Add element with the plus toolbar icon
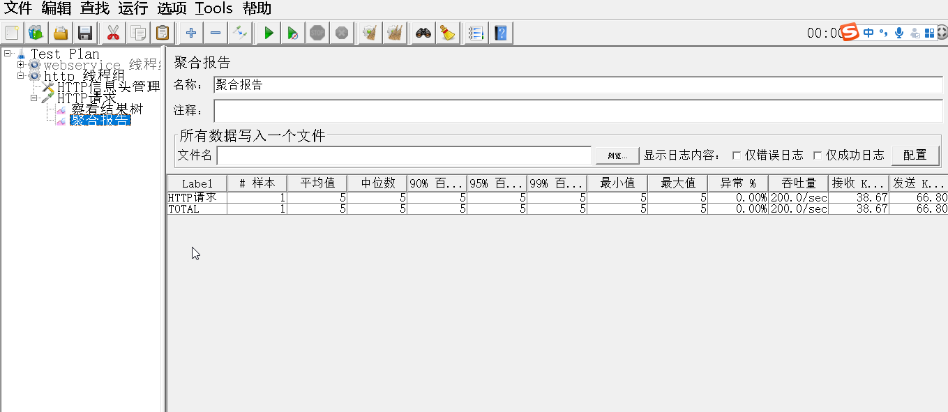 pyautogui.click(x=190, y=32)
